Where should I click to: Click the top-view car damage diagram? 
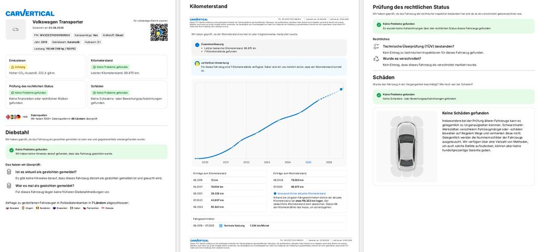coord(407,146)
